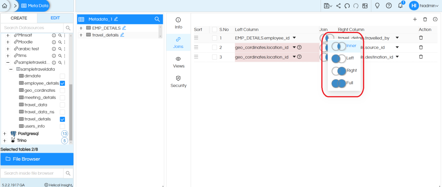Delete the destination_id join row
442x187 pixels.
(x=421, y=57)
